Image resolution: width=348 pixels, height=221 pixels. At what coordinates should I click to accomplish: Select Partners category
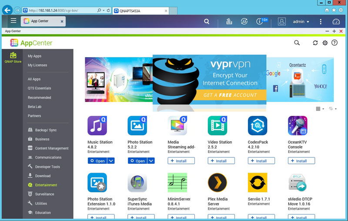coord(34,116)
